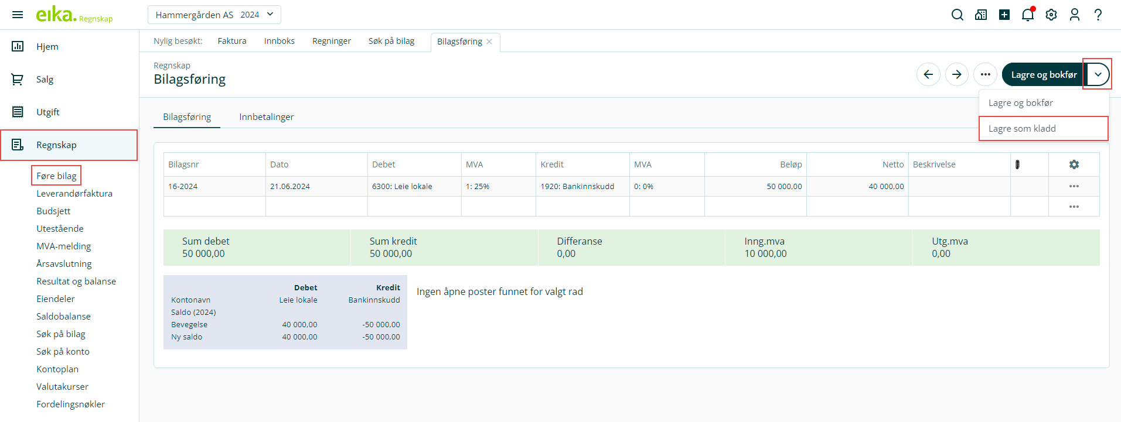Click the Beløp column header

[755, 164]
